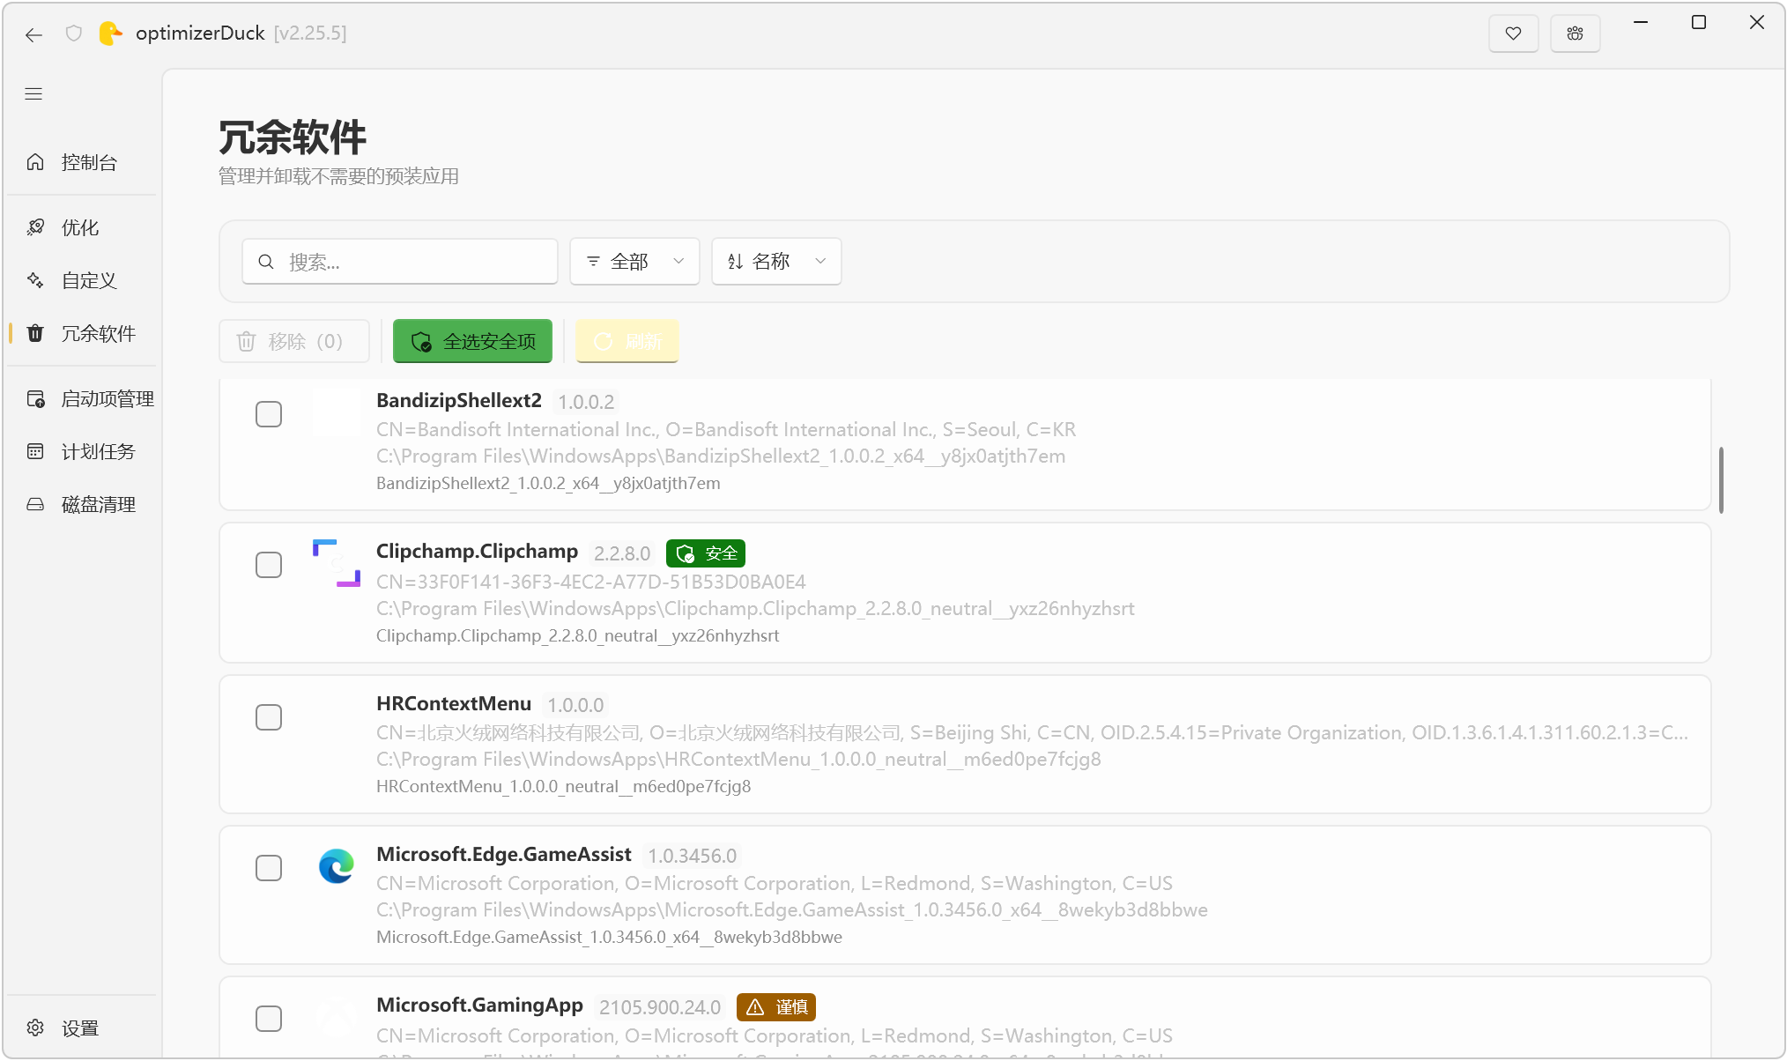Open 设置 settings page
The image size is (1787, 1061).
82,1028
